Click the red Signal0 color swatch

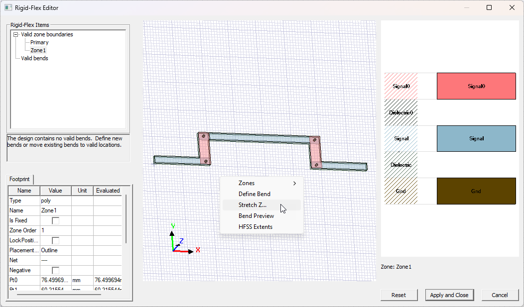476,86
